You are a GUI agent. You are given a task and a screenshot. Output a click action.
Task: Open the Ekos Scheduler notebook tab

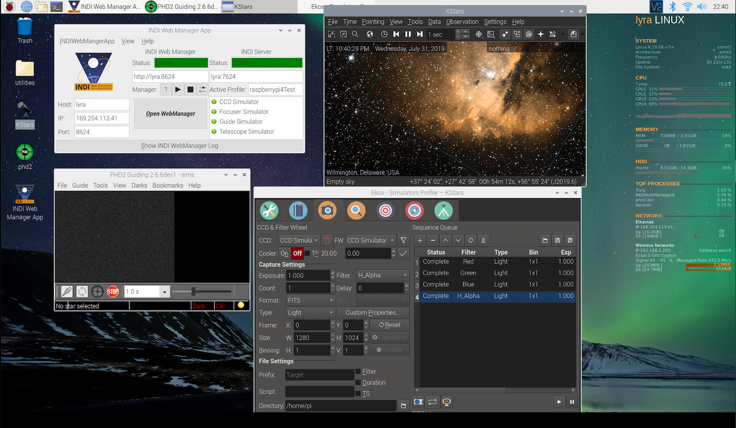[298, 210]
